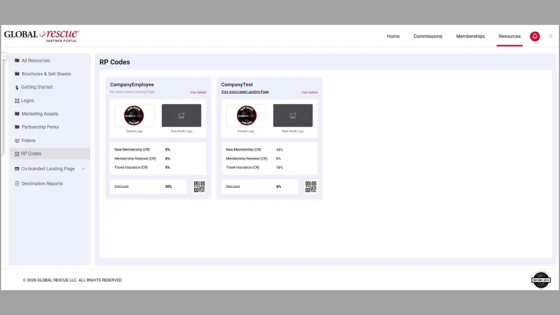Open All Resources in sidebar
Viewport: 560px width, 315px height.
pos(36,60)
